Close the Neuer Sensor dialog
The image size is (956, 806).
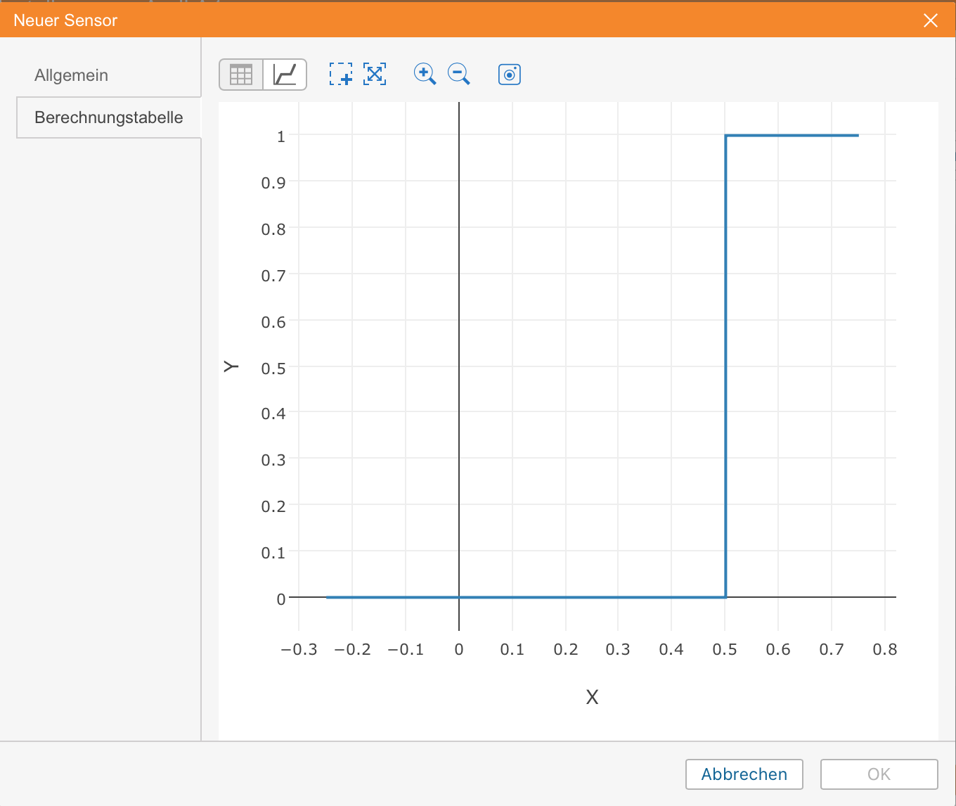[x=931, y=20]
